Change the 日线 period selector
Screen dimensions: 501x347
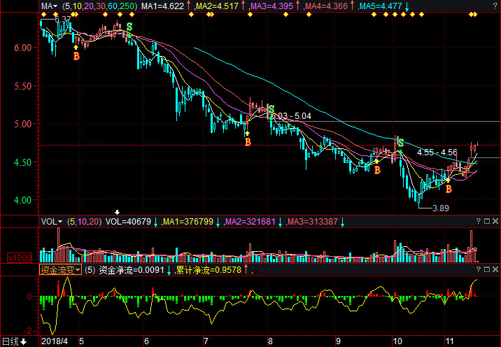click(14, 341)
